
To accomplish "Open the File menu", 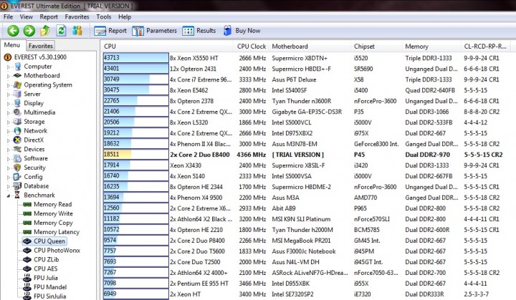I will 8,16.
